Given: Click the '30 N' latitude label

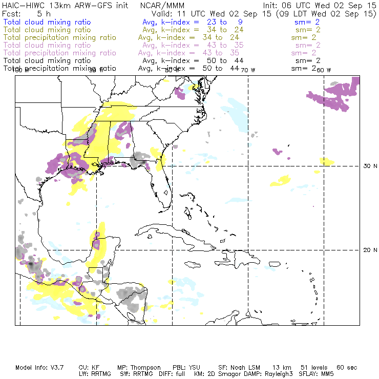Looking at the screenshot, I should (x=370, y=166).
